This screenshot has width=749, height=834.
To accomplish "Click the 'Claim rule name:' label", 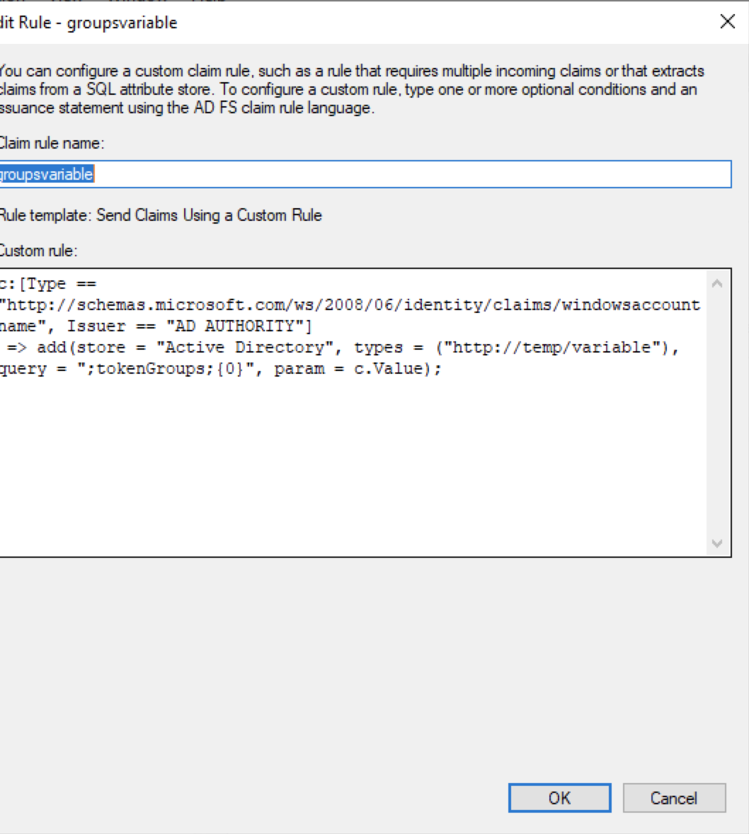I will coord(52,144).
